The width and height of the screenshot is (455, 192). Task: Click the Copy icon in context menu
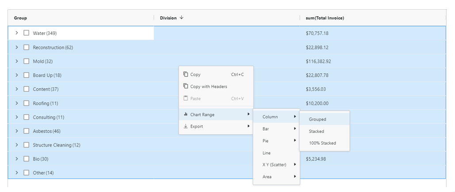tap(186, 75)
